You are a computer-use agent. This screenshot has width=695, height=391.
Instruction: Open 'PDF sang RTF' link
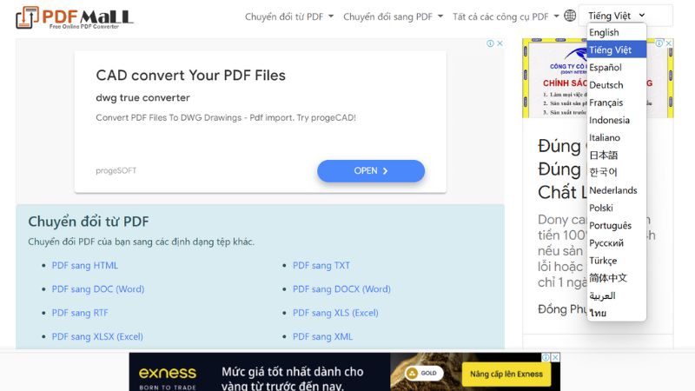pos(80,313)
